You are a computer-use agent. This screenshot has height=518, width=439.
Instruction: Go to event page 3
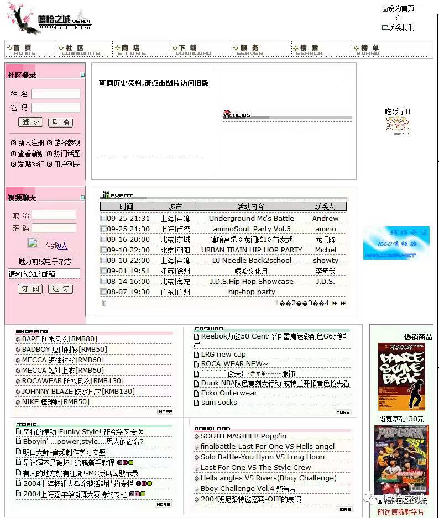310,303
